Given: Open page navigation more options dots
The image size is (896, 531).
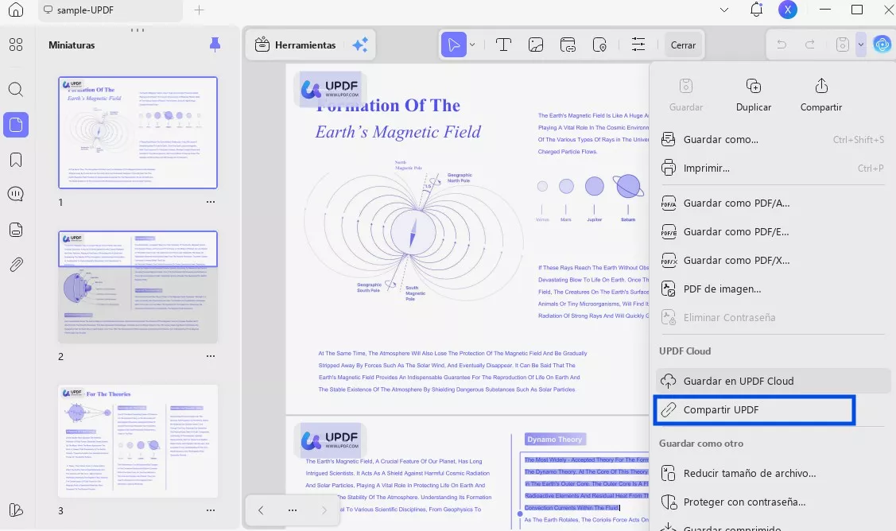Looking at the screenshot, I should (293, 510).
